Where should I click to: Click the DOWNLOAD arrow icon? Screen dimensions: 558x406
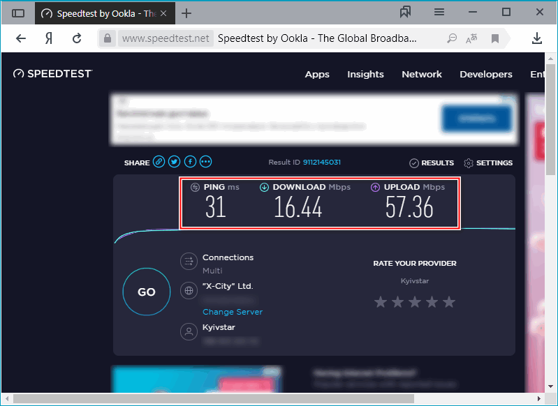tap(264, 187)
